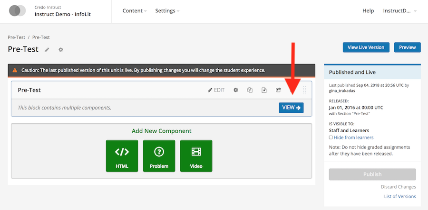Image resolution: width=428 pixels, height=210 pixels.
Task: Click 'Staff and Learners' visibility text
Action: tap(349, 130)
